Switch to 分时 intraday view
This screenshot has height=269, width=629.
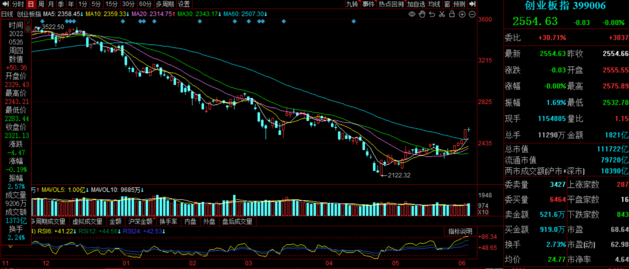pyautogui.click(x=18, y=5)
